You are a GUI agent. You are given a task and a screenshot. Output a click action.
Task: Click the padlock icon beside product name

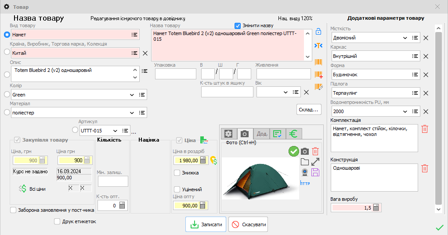[319, 32]
